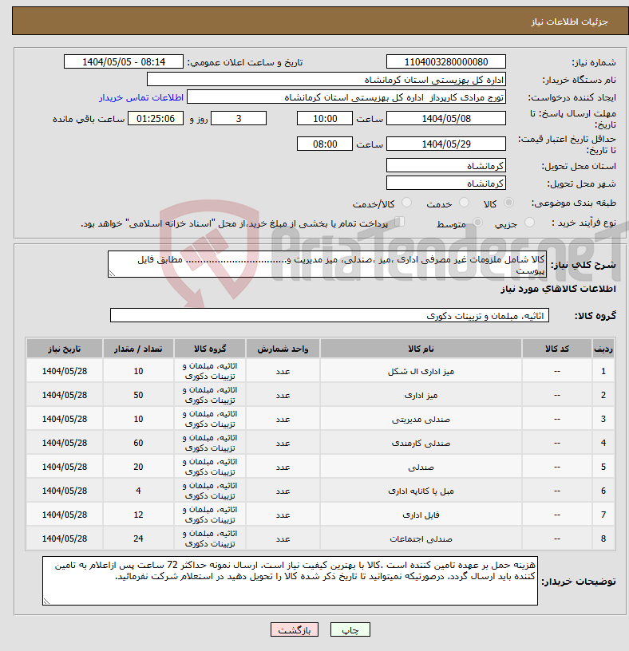Click quantity 20 in row 5
This screenshot has width=629, height=651.
[138, 467]
